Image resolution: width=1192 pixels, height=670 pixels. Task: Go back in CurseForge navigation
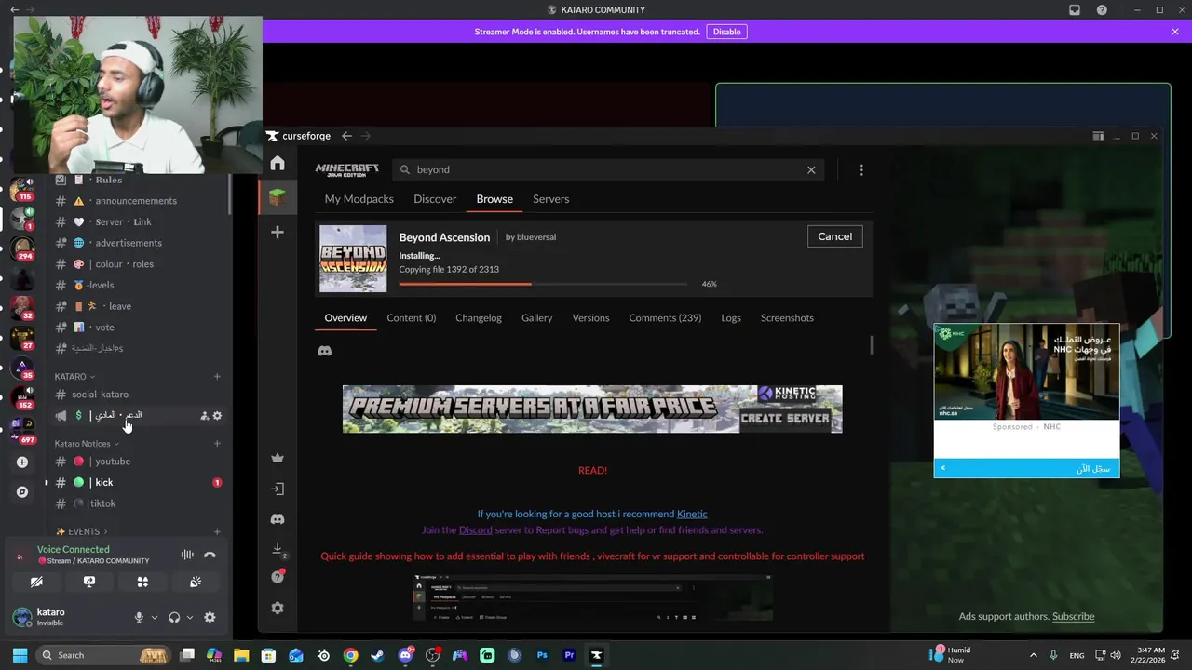(x=346, y=136)
